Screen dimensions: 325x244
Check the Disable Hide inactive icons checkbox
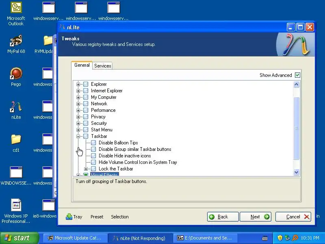[x=93, y=156]
